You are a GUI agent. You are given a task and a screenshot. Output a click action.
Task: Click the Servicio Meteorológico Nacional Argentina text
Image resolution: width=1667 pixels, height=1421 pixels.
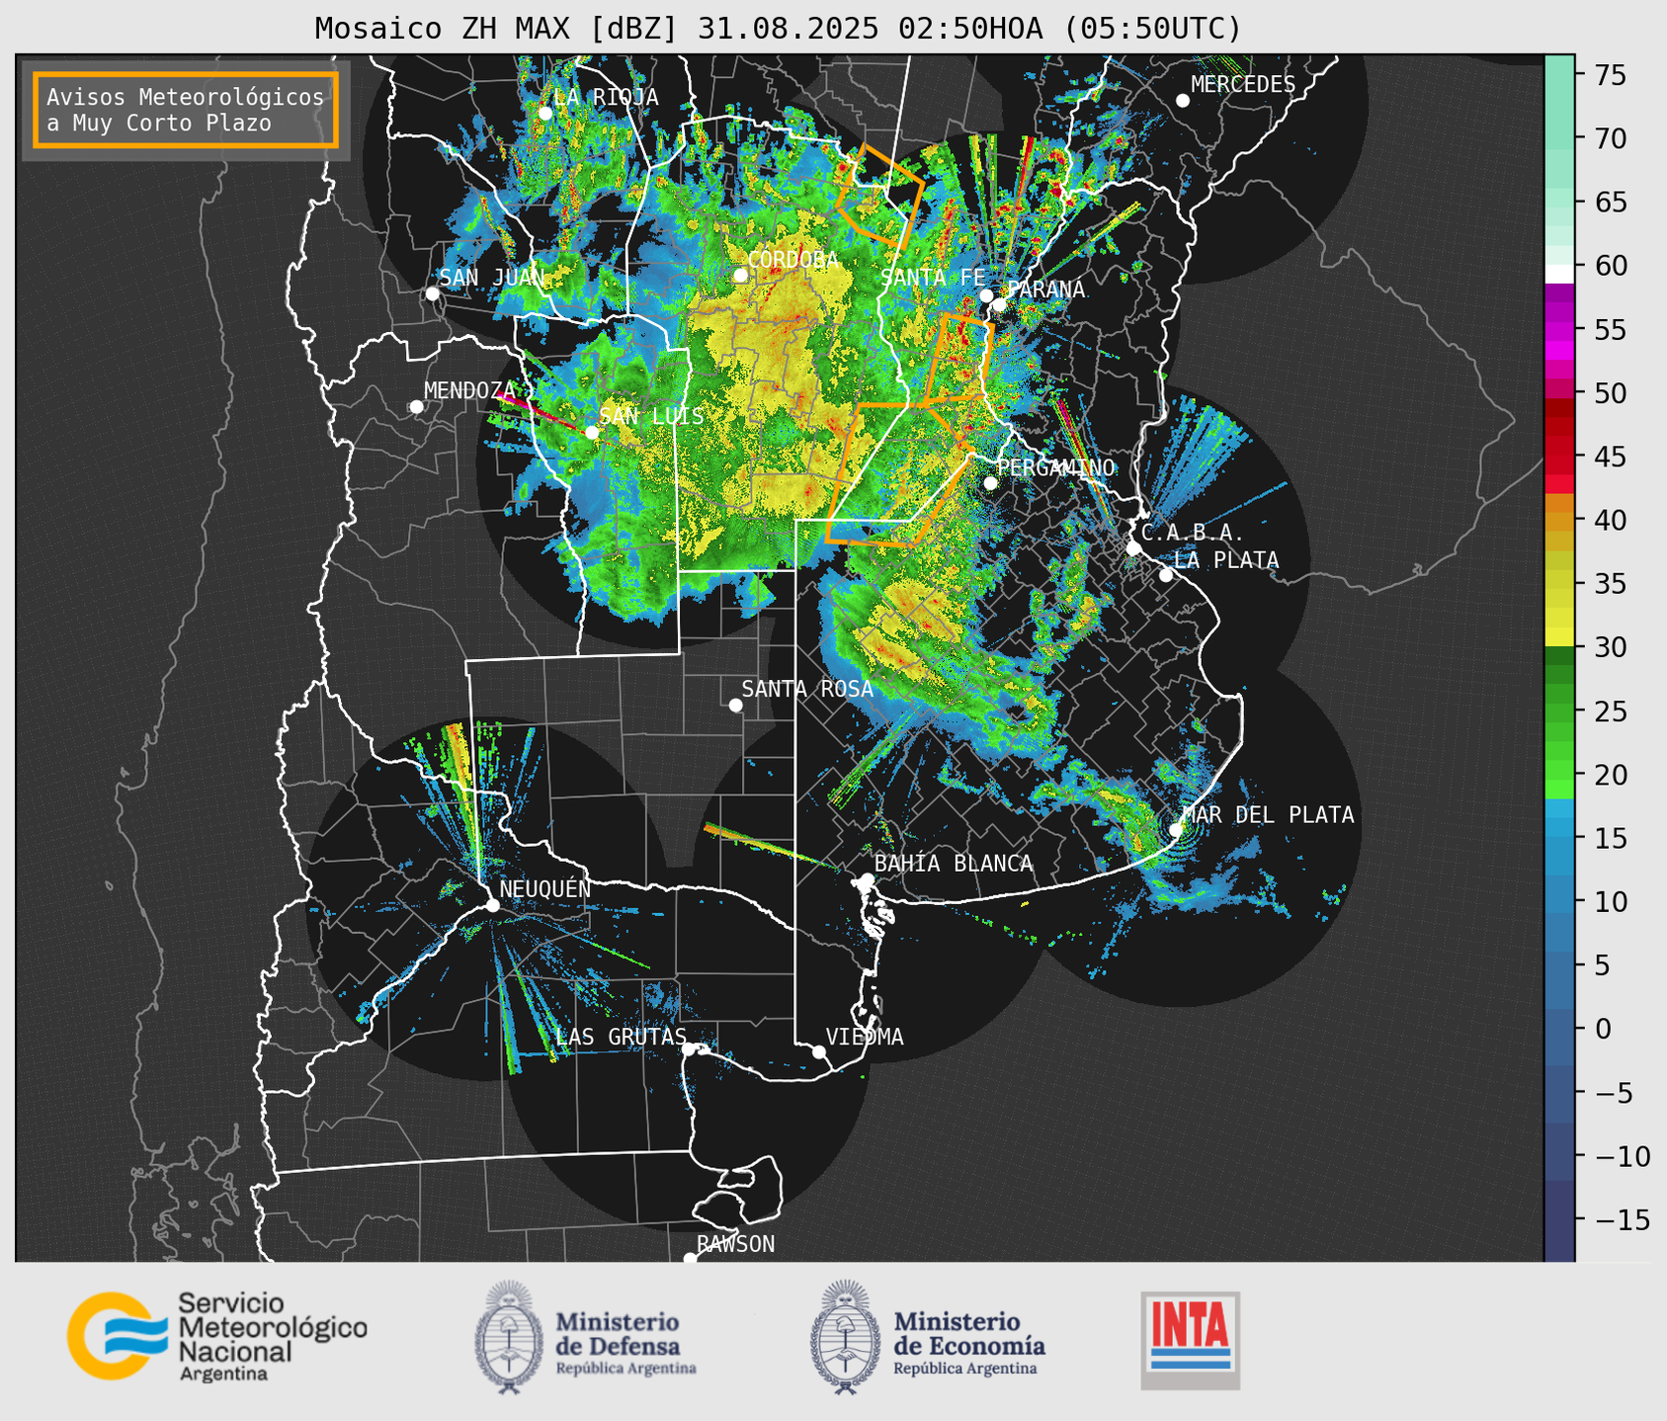(272, 1337)
